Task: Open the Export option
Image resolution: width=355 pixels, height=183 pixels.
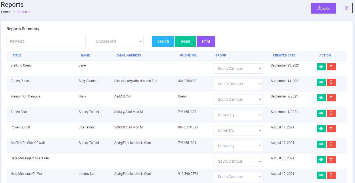Action: (x=323, y=8)
